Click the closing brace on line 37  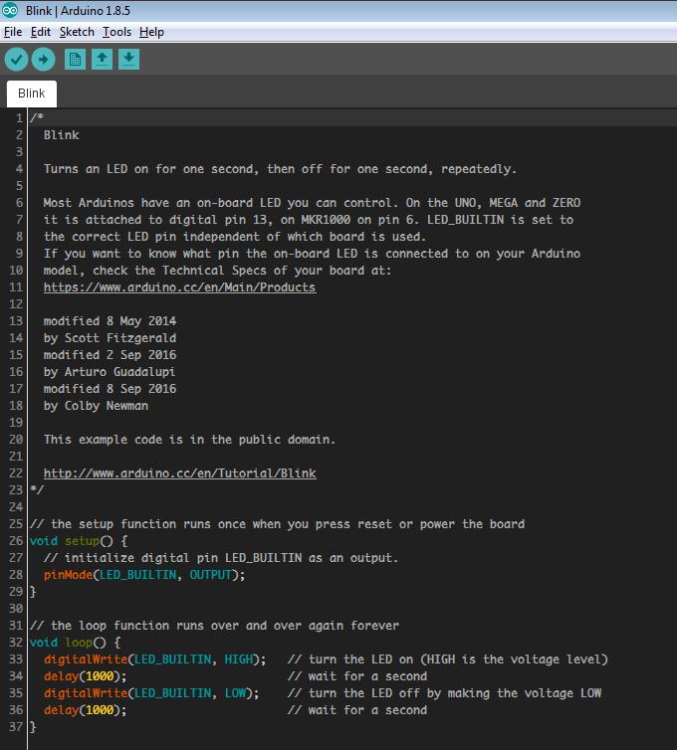33,727
